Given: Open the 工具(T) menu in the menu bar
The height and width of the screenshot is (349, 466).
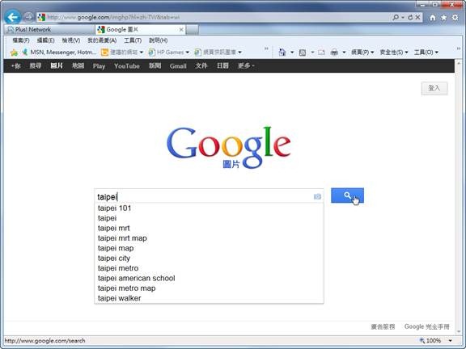Looking at the screenshot, I should pyautogui.click(x=133, y=40).
